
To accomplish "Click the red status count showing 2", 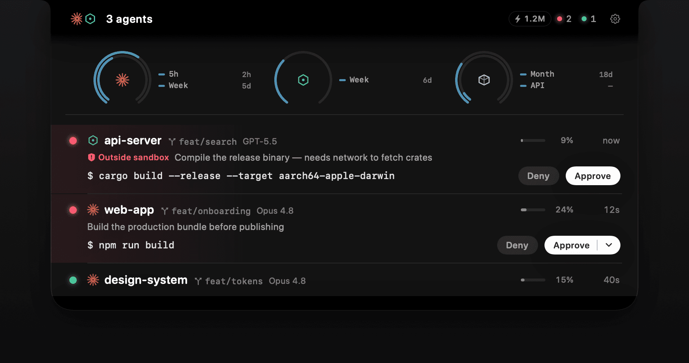I will pos(564,19).
